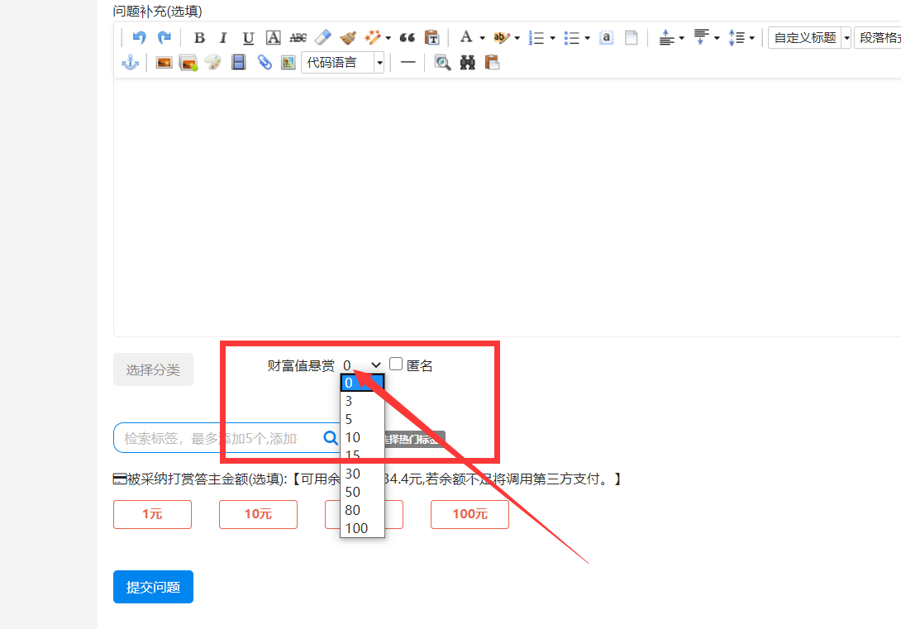This screenshot has width=901, height=629.
Task: Select the 10元 reward amount
Action: coord(258,514)
